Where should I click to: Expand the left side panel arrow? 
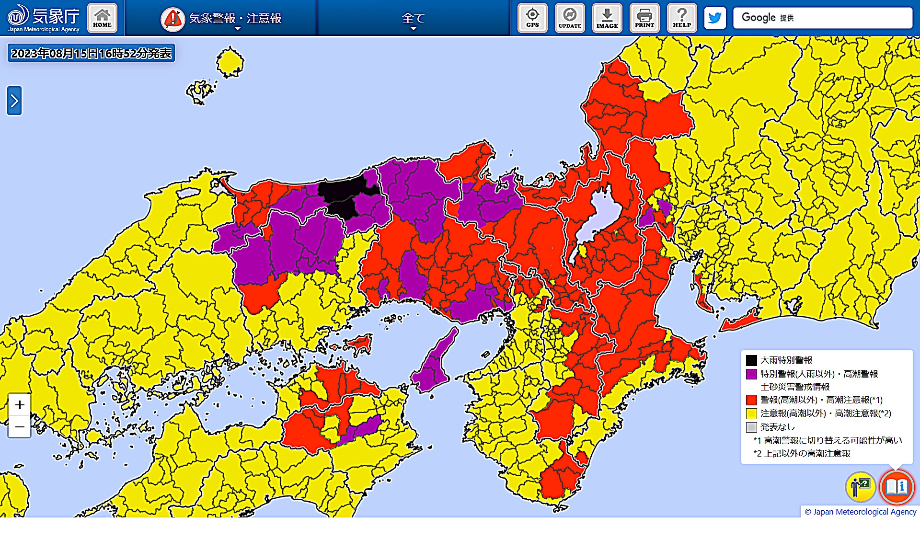(x=14, y=101)
